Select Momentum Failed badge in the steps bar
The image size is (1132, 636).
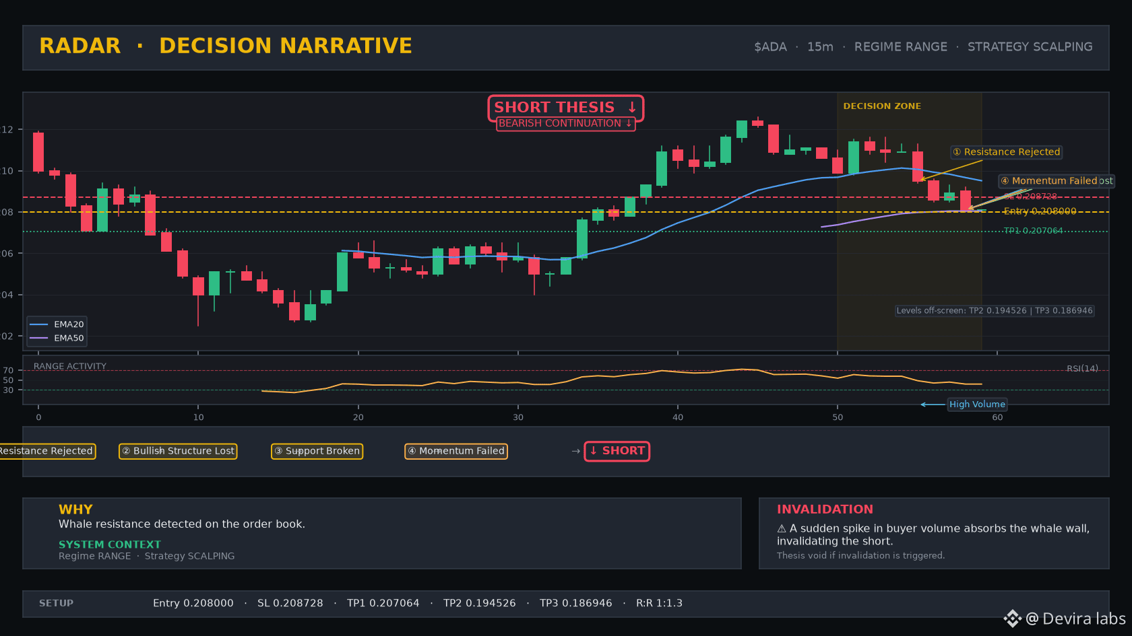[x=456, y=451]
